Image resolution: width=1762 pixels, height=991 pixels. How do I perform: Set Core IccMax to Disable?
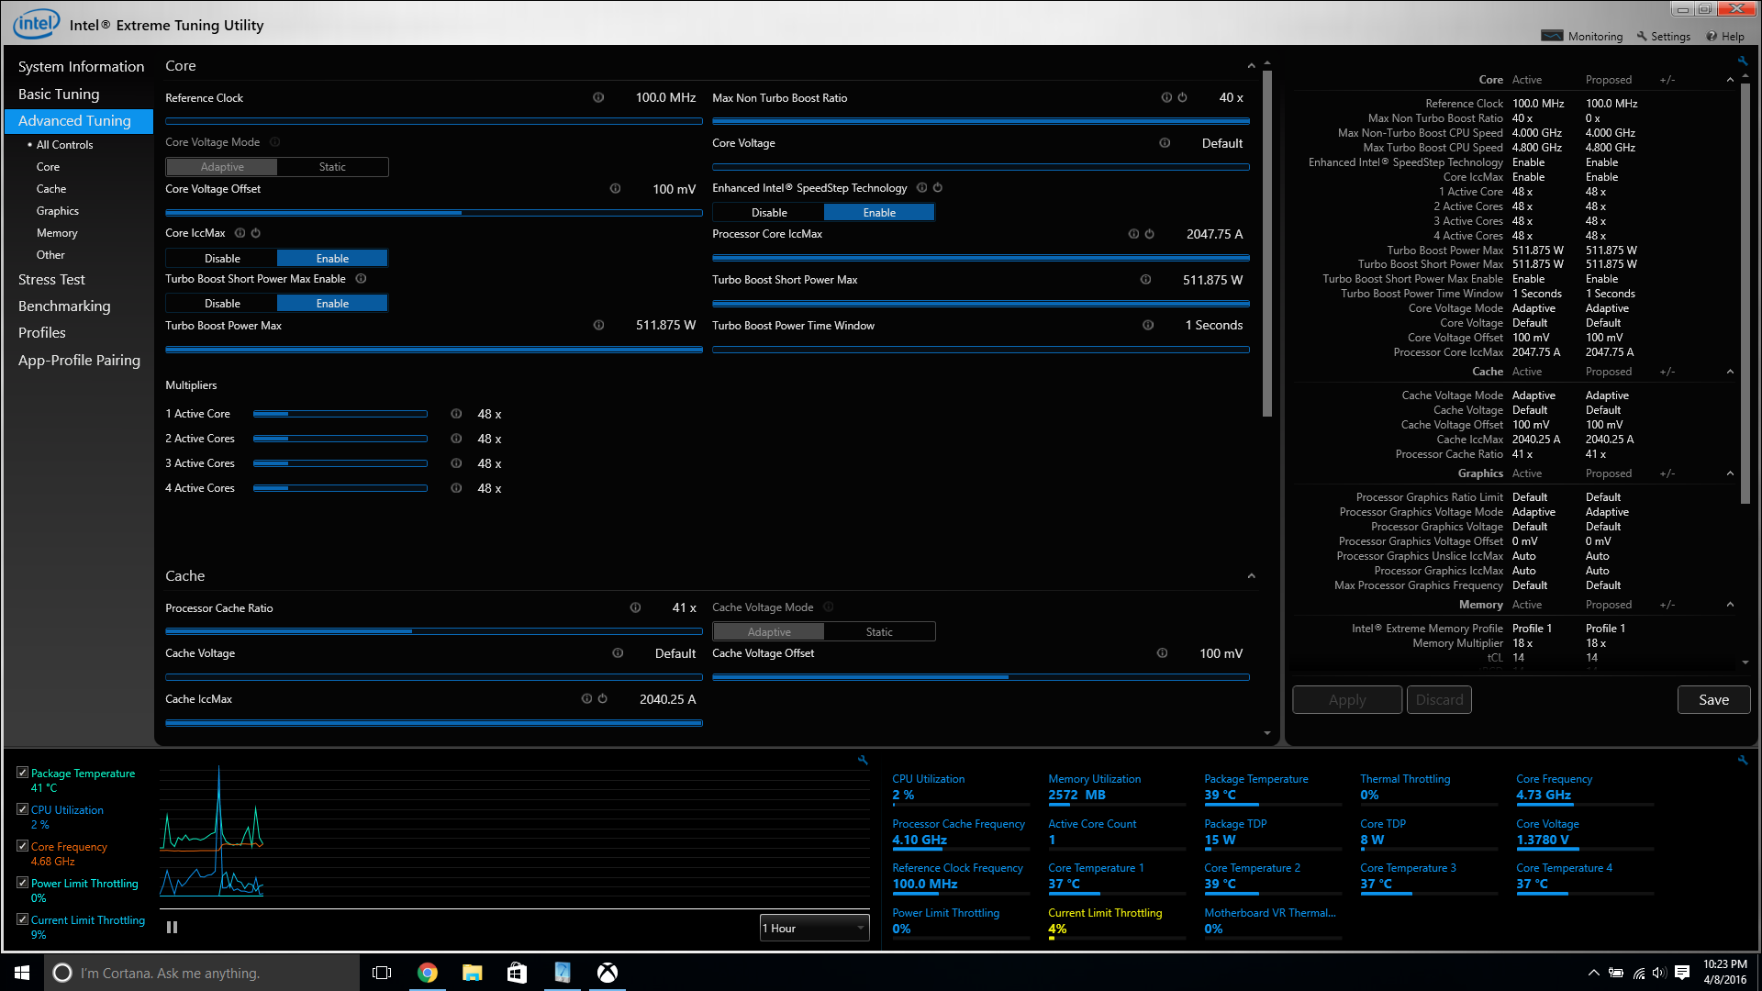[x=222, y=259]
